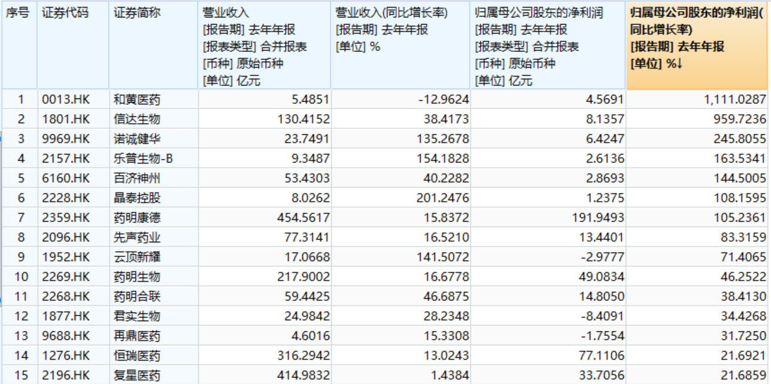Sort by the 证券简称 column header
The height and width of the screenshot is (384, 771).
[x=137, y=13]
